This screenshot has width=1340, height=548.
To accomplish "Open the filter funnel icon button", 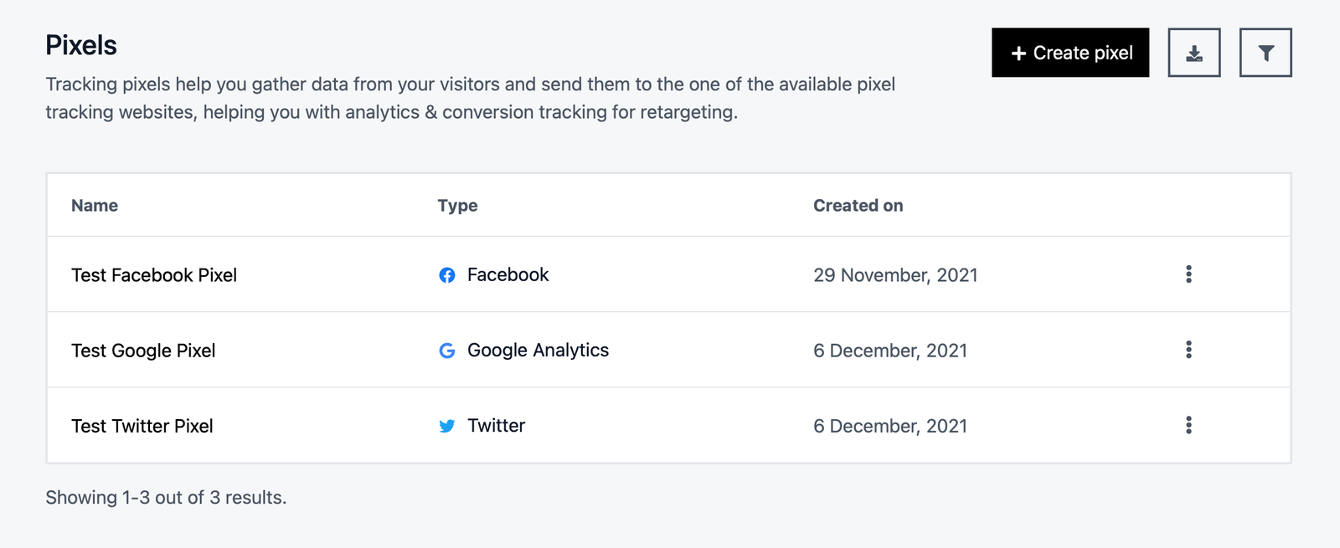I will coord(1265,53).
